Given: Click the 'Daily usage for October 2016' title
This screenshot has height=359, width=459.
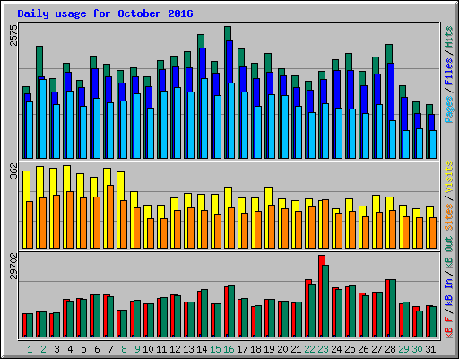Looking at the screenshot, I should point(105,13).
